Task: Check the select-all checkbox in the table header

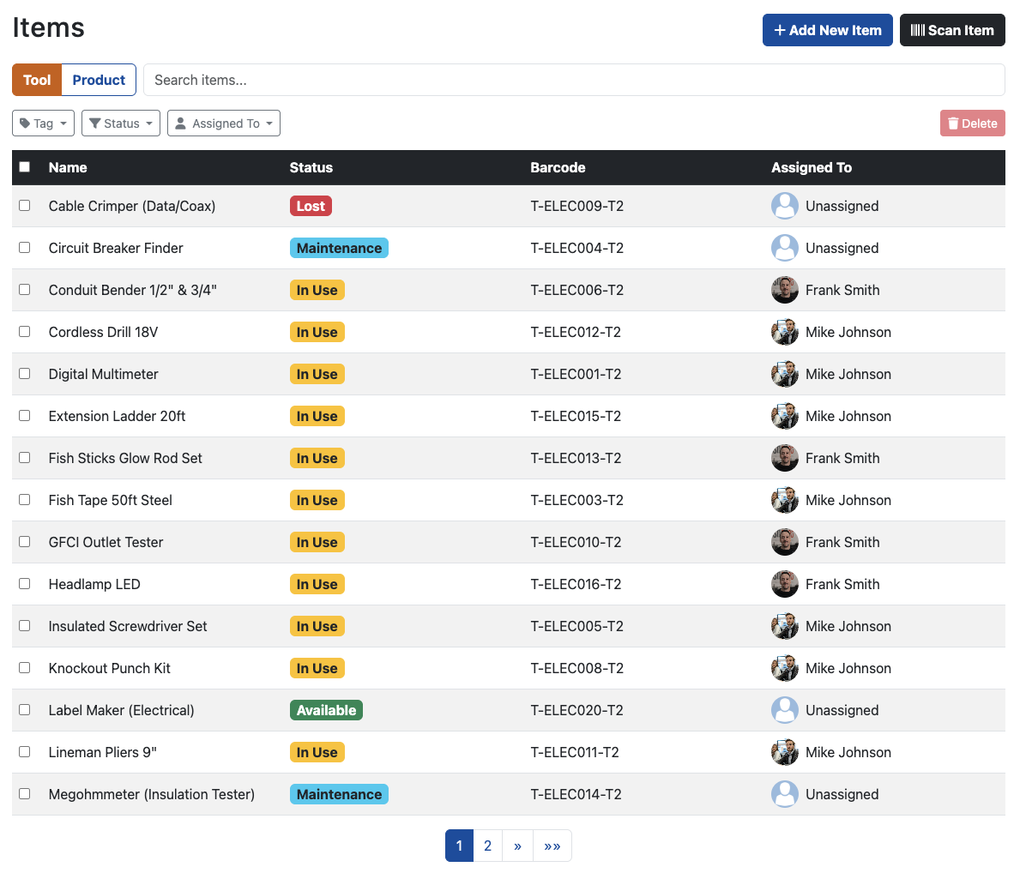Action: [x=25, y=166]
